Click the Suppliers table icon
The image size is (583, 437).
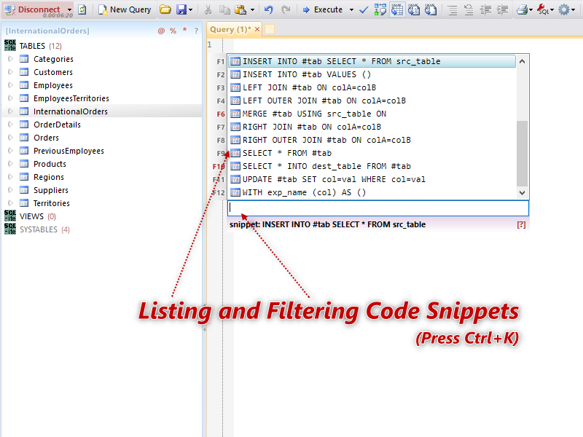coord(24,190)
